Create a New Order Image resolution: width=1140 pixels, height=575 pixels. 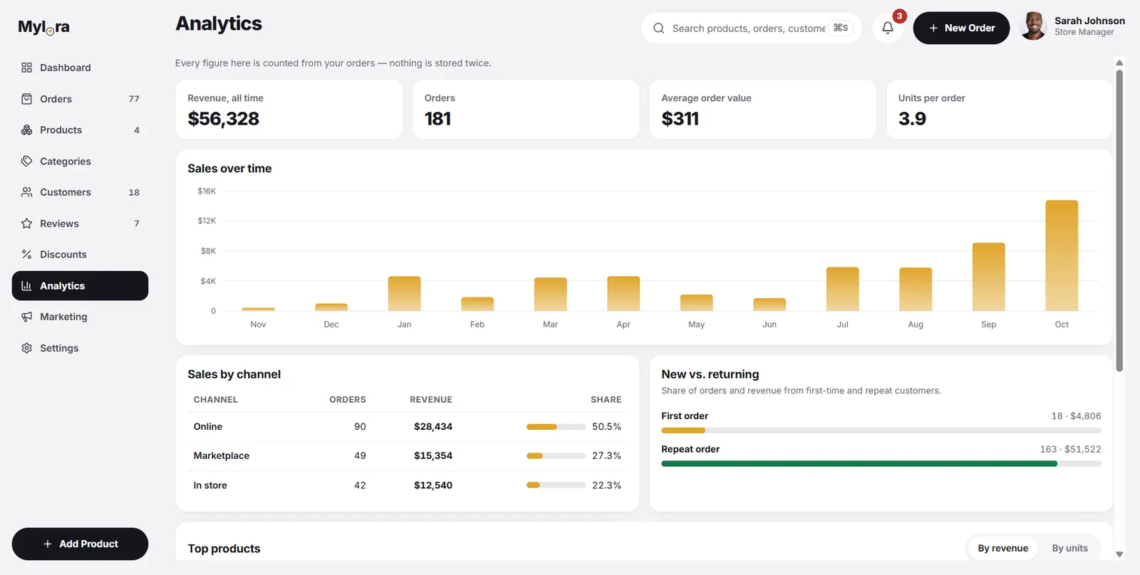coord(961,28)
